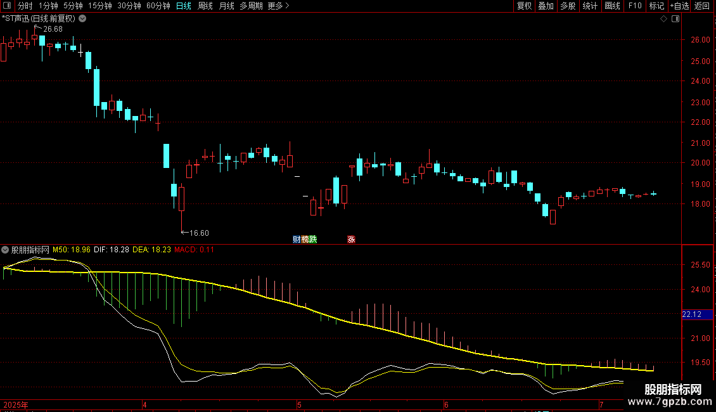Click the 返回 back button
The height and width of the screenshot is (412, 716).
pyautogui.click(x=702, y=6)
